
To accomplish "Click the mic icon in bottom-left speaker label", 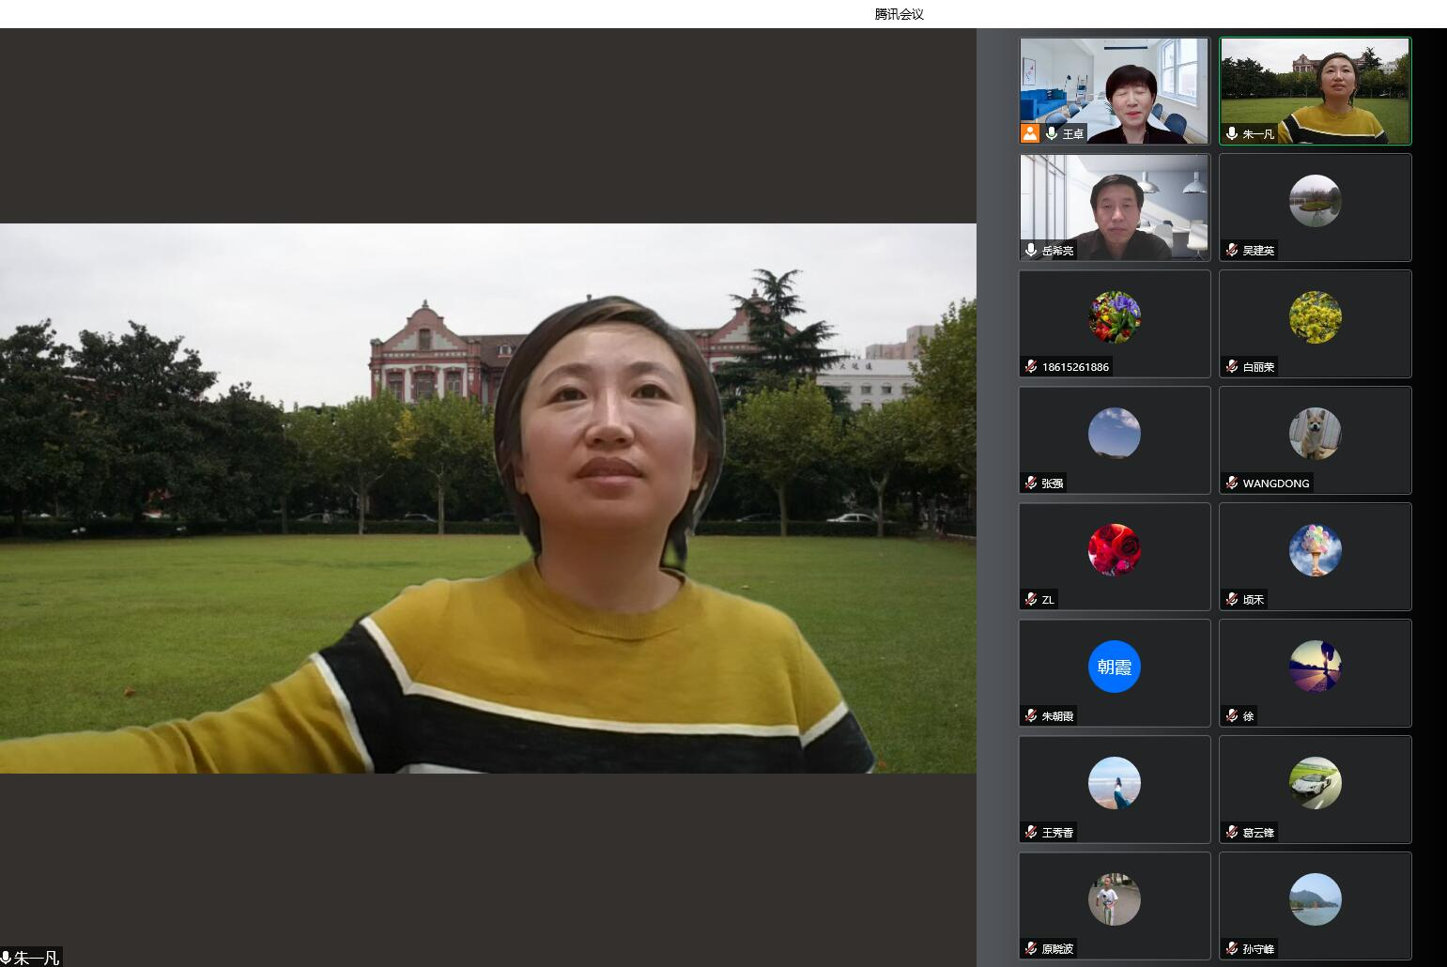I will click(7, 958).
